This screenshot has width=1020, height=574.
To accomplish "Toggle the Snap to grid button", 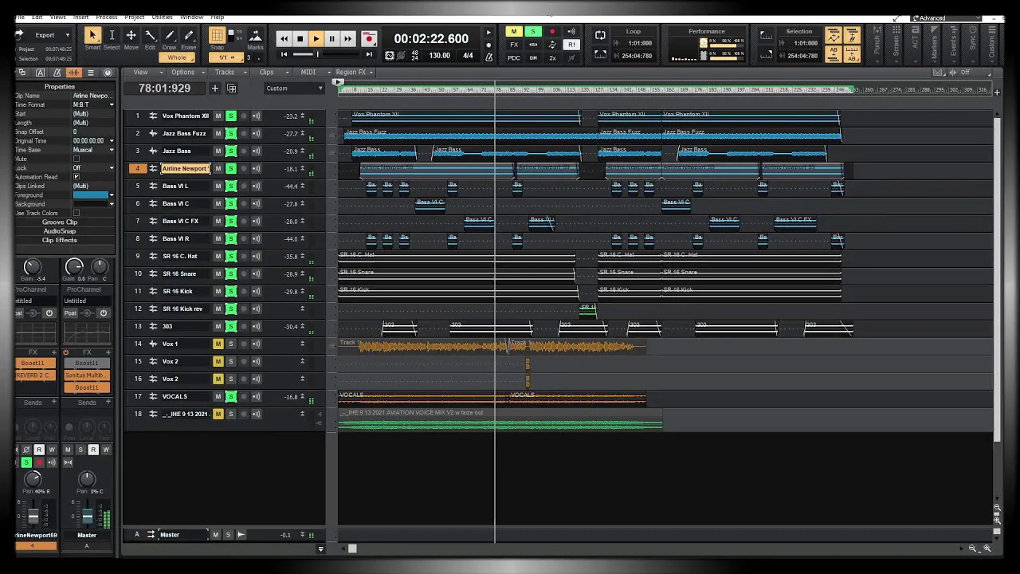I will pyautogui.click(x=217, y=36).
